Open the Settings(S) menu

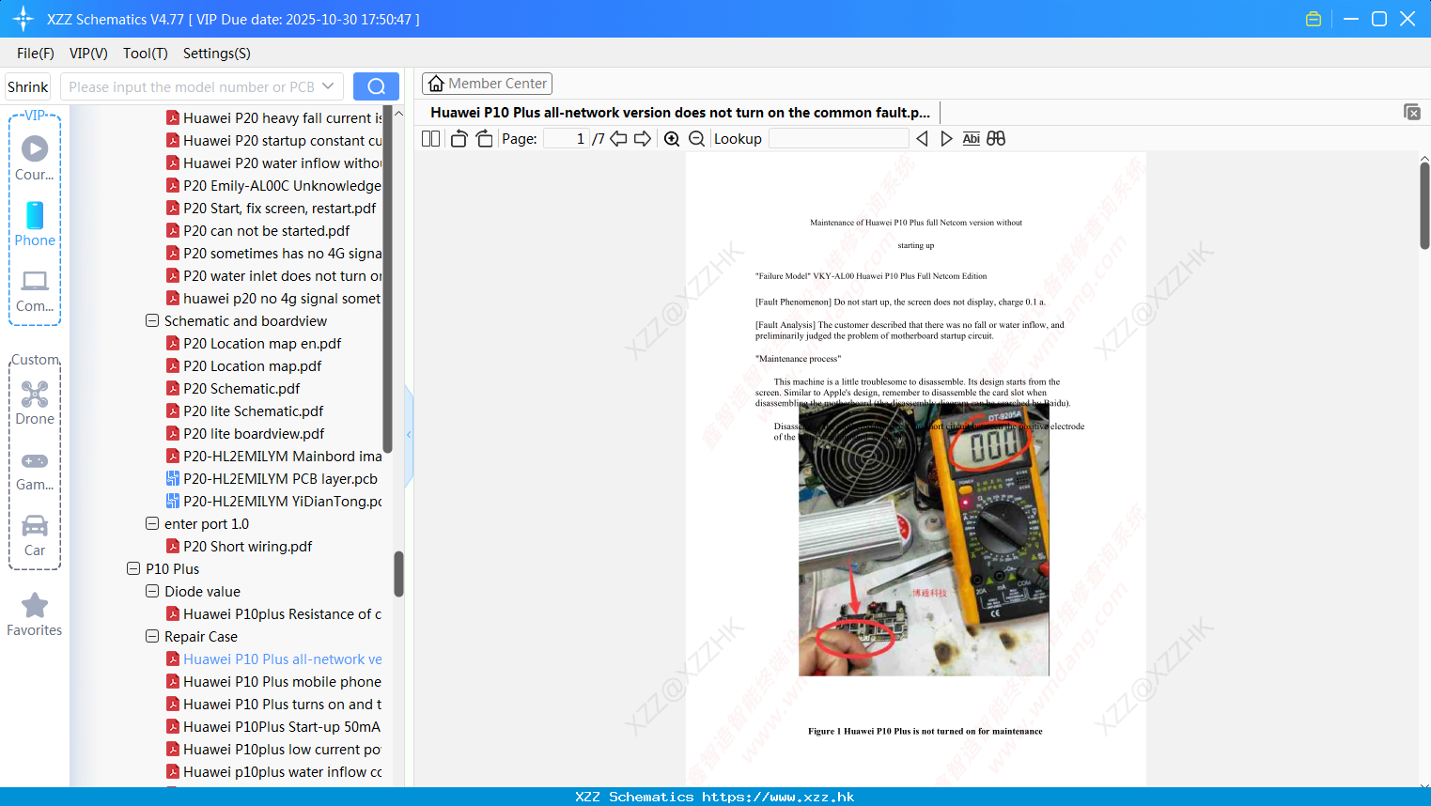tap(217, 54)
